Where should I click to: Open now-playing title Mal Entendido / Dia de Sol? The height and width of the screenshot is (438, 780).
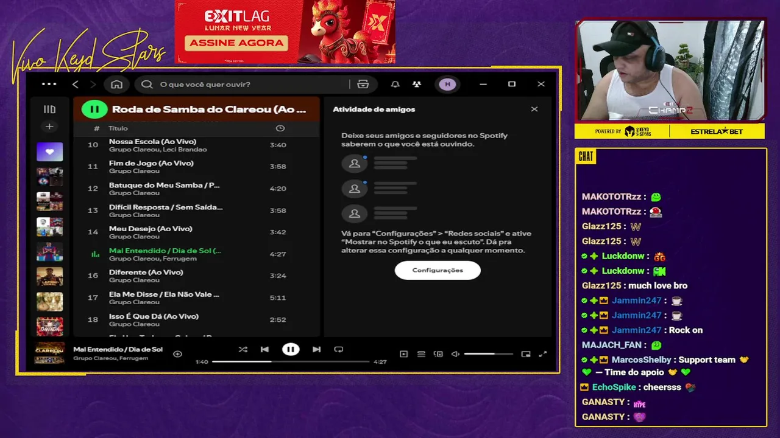click(x=118, y=349)
